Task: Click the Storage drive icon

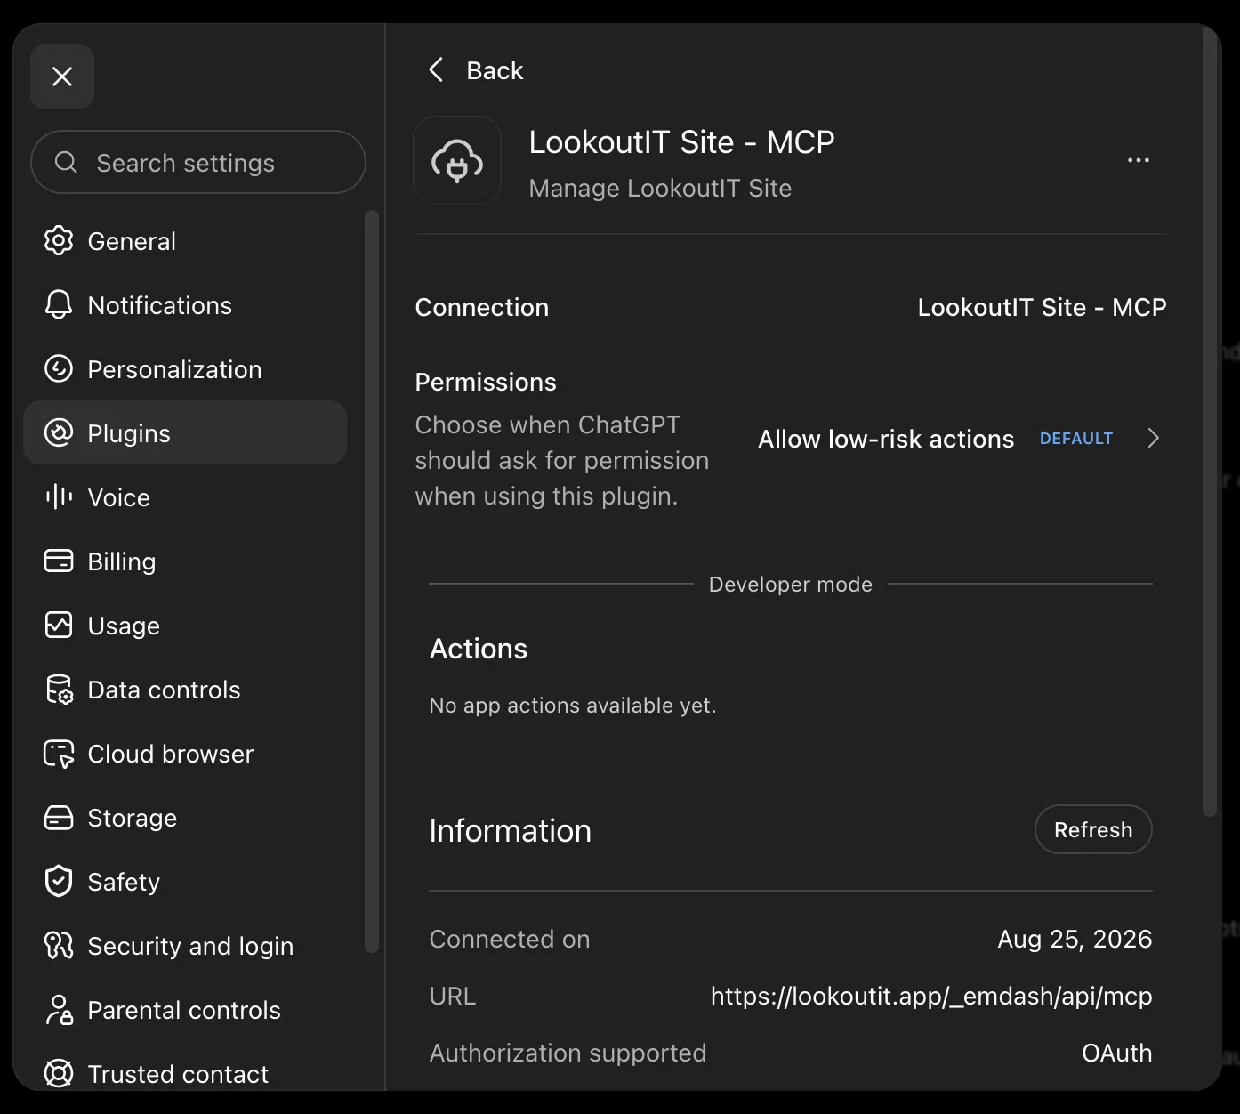Action: coord(59,818)
